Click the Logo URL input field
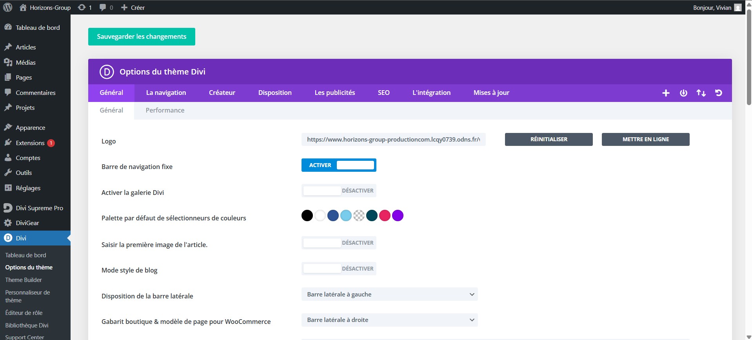The height and width of the screenshot is (340, 752). 393,139
